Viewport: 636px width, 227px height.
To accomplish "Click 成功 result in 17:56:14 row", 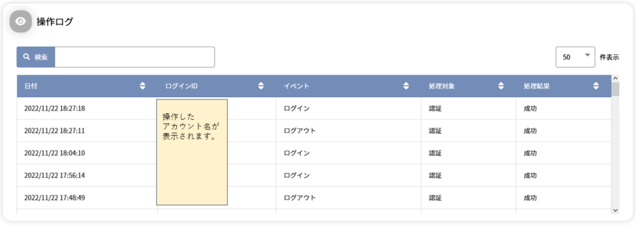I will click(x=530, y=175).
